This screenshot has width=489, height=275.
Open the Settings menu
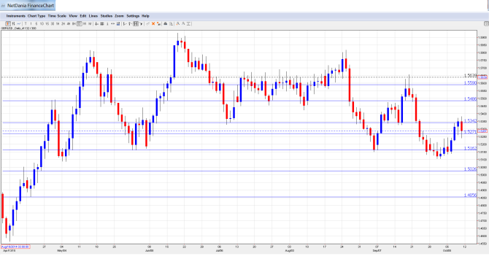tap(133, 16)
